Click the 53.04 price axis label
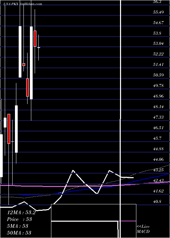 click(x=158, y=44)
